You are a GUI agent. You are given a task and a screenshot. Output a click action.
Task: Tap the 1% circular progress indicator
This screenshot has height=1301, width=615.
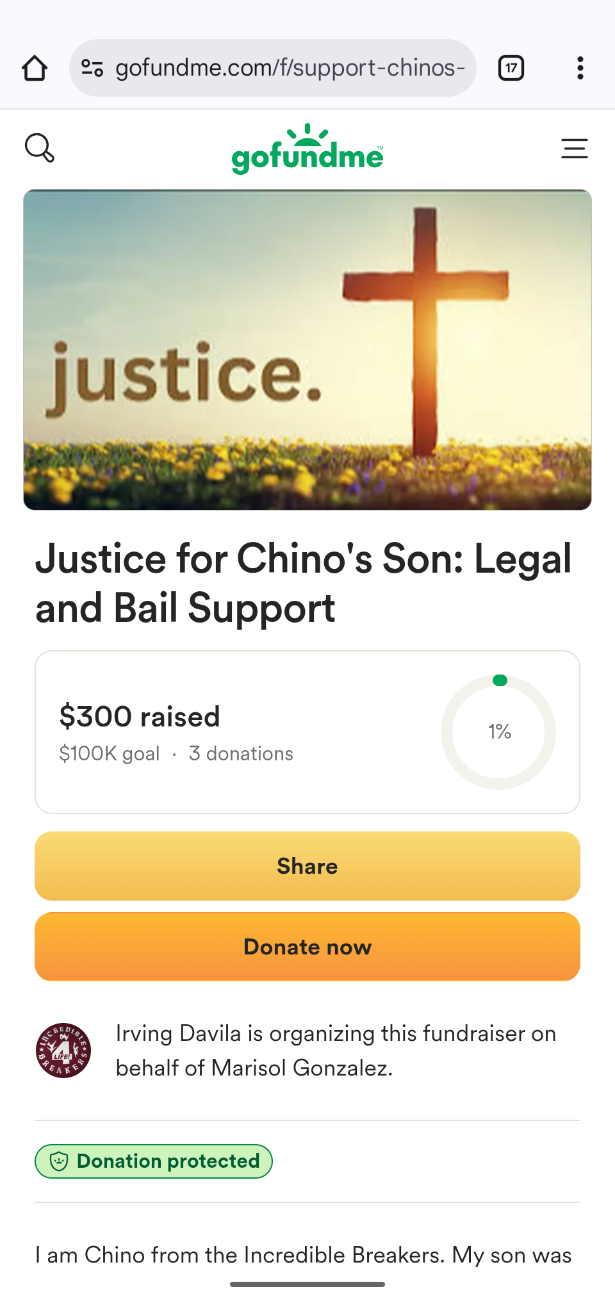tap(498, 732)
